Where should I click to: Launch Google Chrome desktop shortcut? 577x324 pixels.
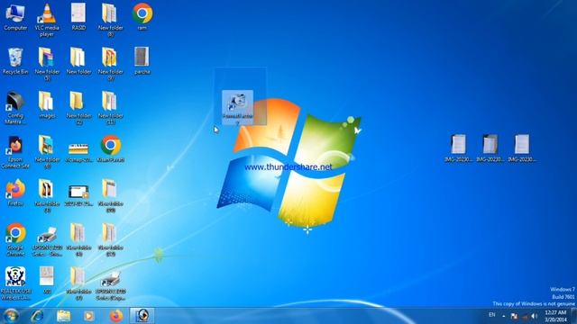(x=15, y=239)
